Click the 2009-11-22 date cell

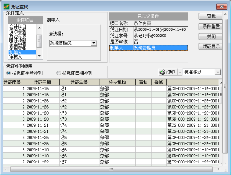[x=43, y=162]
